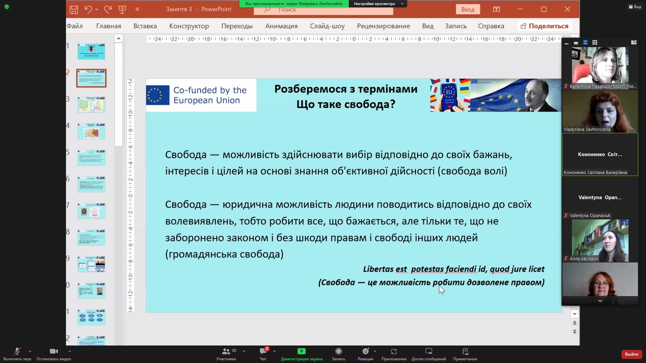Click the green Share Screen icon

point(301,352)
